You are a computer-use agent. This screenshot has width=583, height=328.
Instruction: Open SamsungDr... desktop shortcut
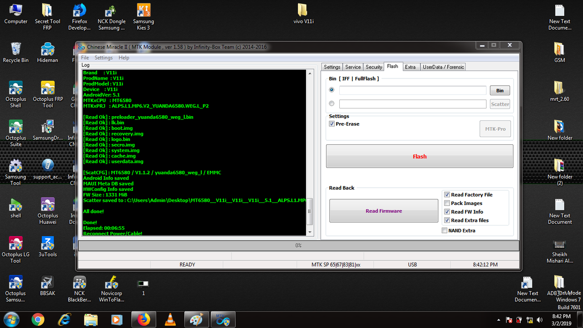[48, 130]
